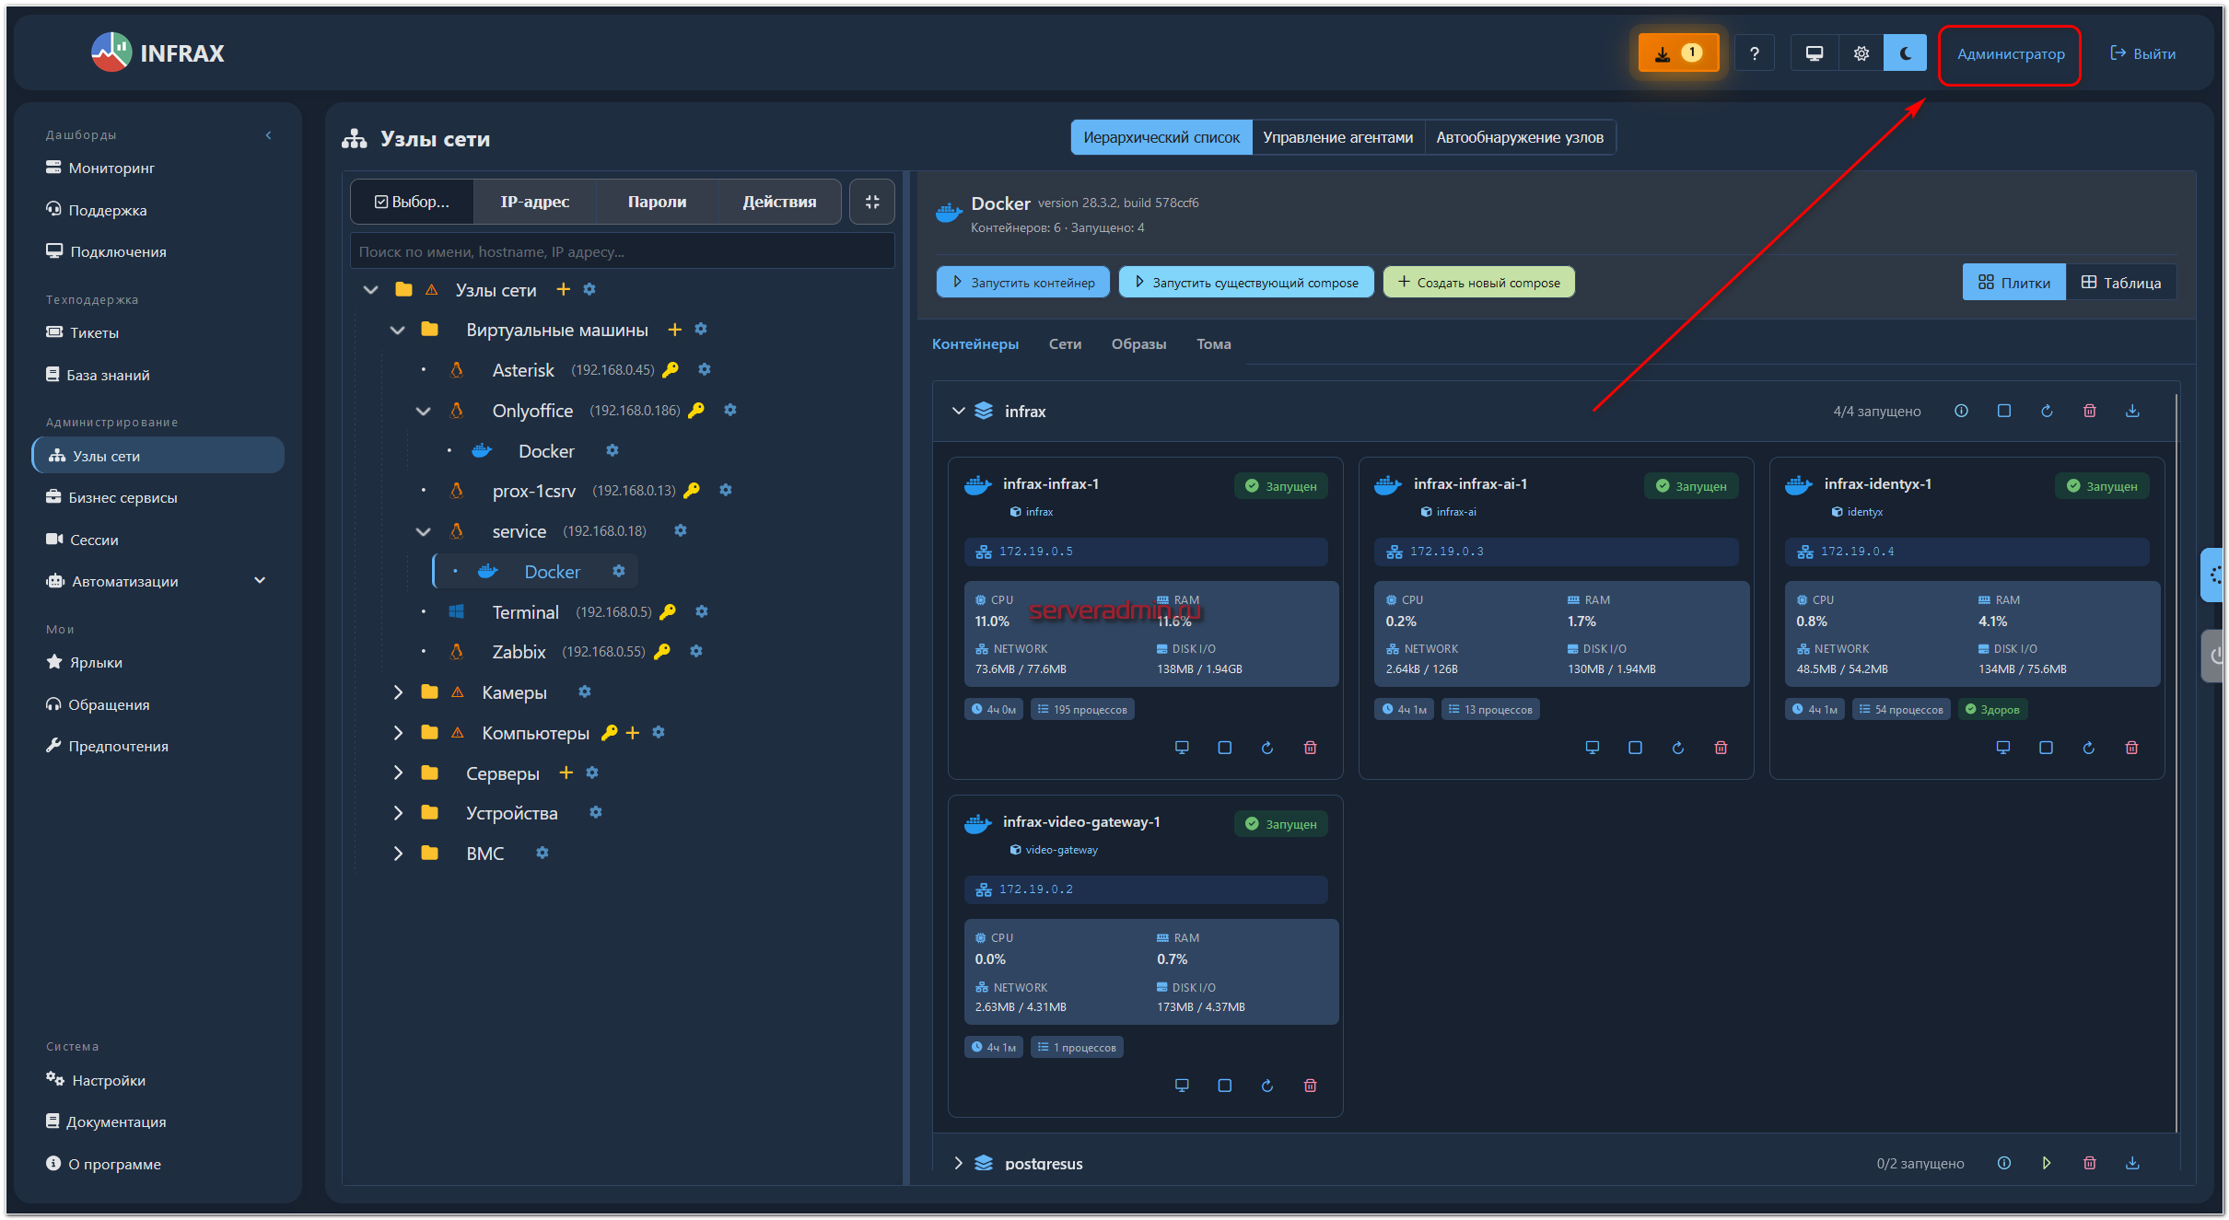Screen dimensions: 2229x1220
Task: Click the key icon next to Asterisk
Action: [x=671, y=369]
